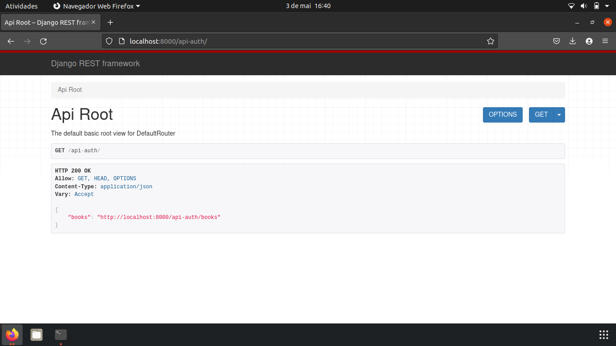616x346 pixels.
Task: Click the back navigation arrow in Firefox
Action: pos(10,41)
